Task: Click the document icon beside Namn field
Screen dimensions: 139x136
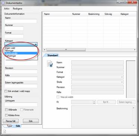Action: tap(50, 64)
